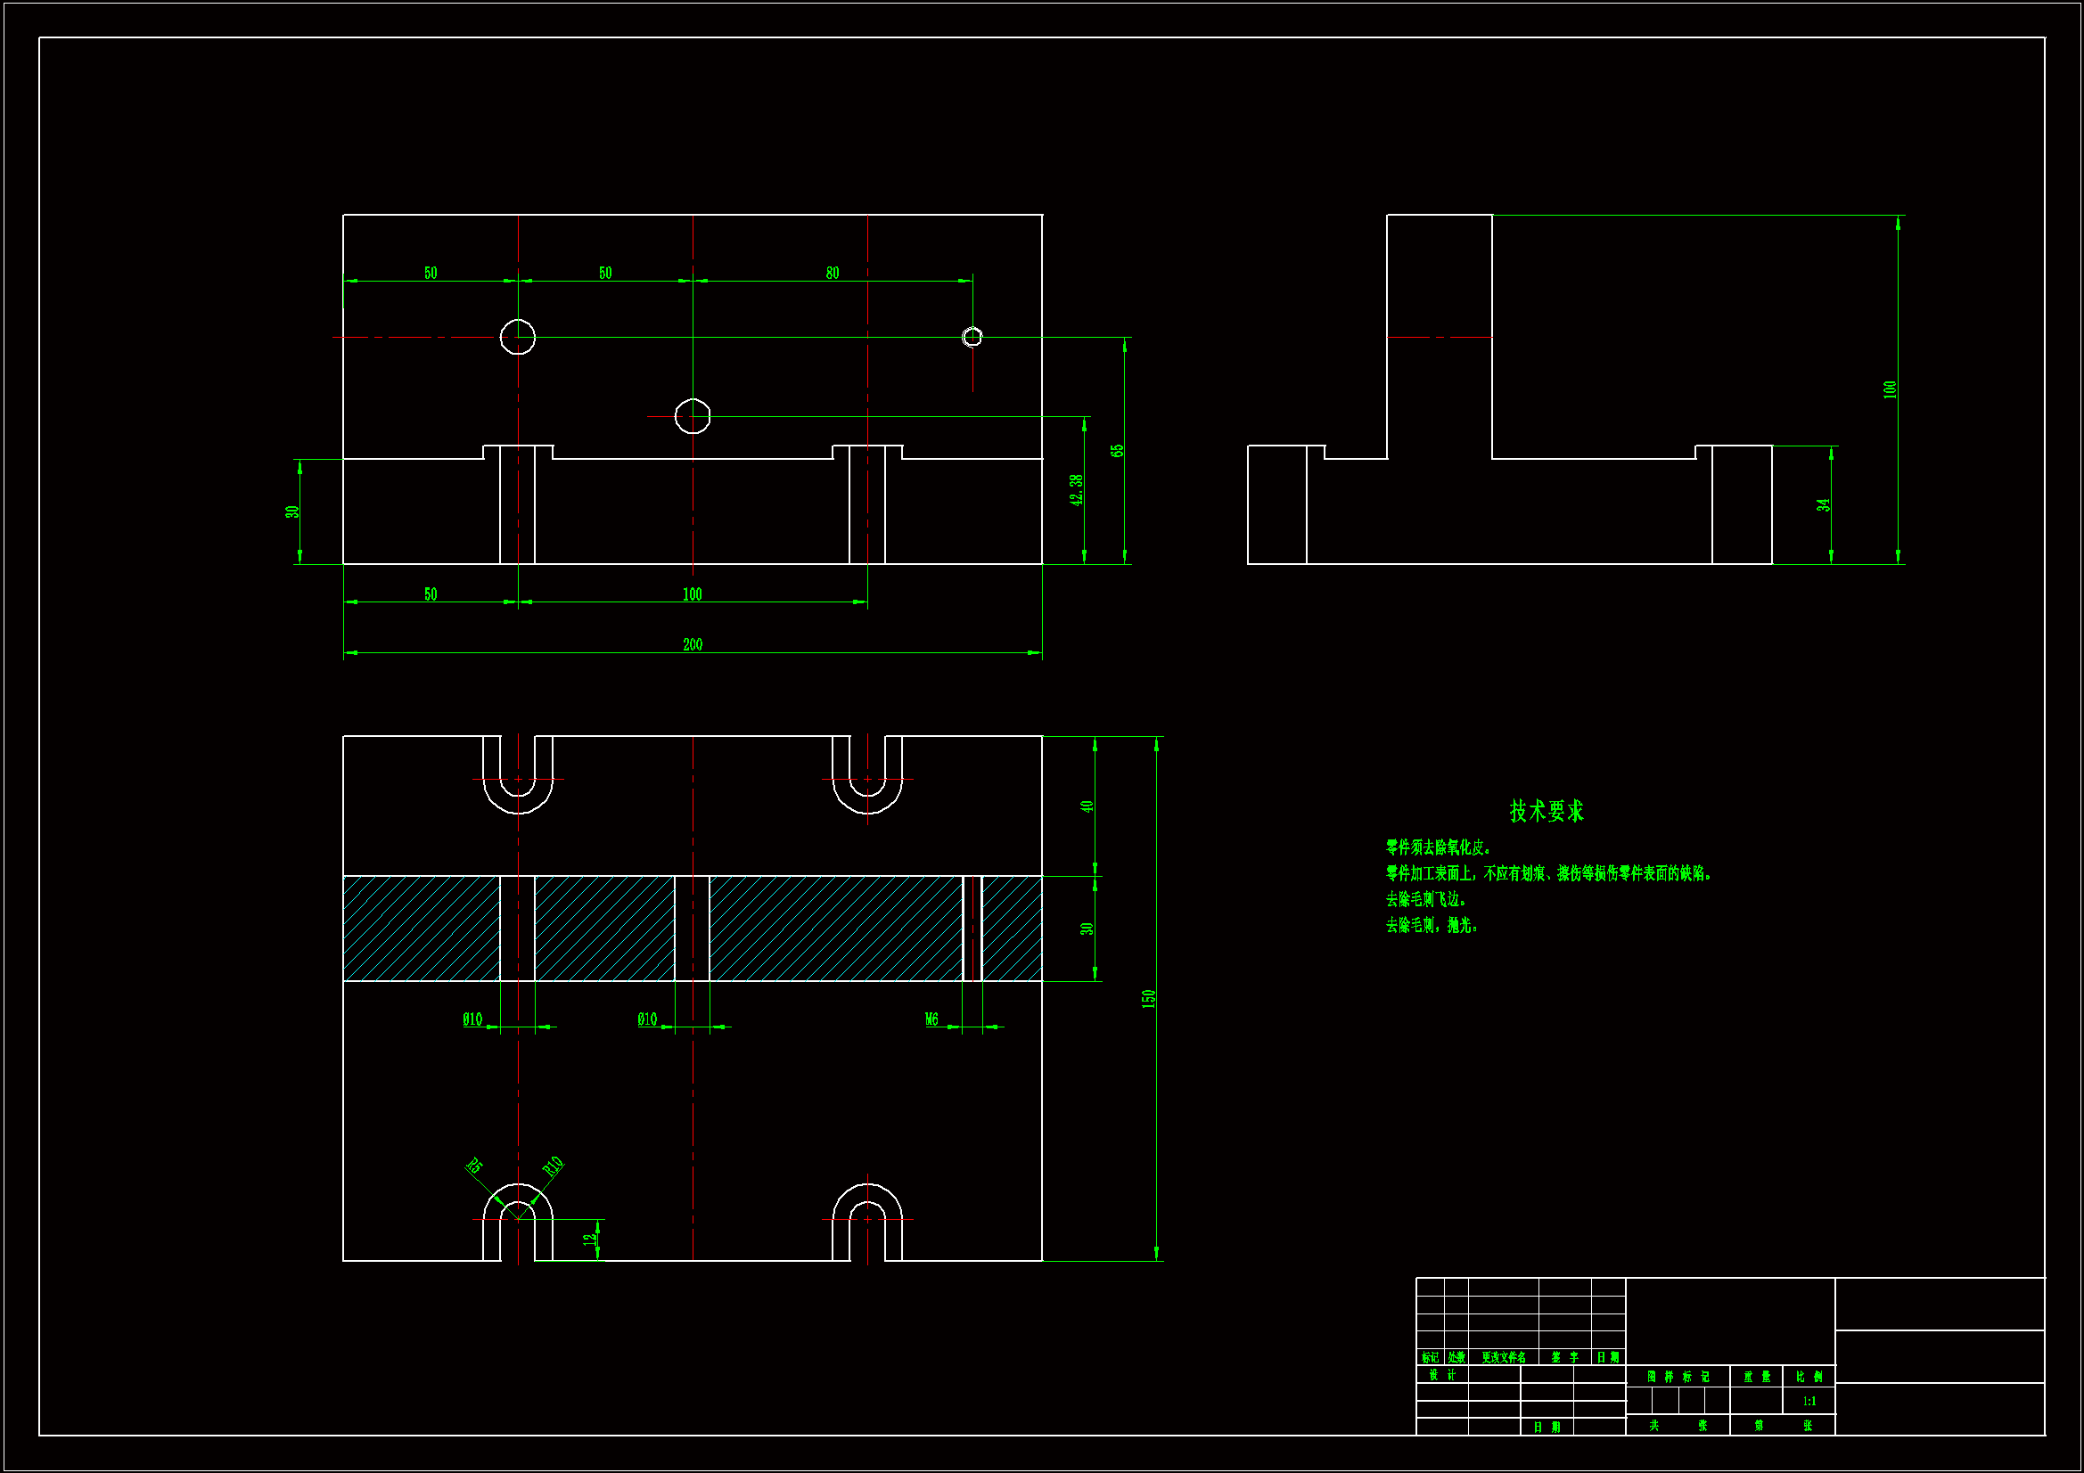Screen dimensions: 2084x1473
Task: Click the 40 vertical dimension text
Action: coord(1087,806)
